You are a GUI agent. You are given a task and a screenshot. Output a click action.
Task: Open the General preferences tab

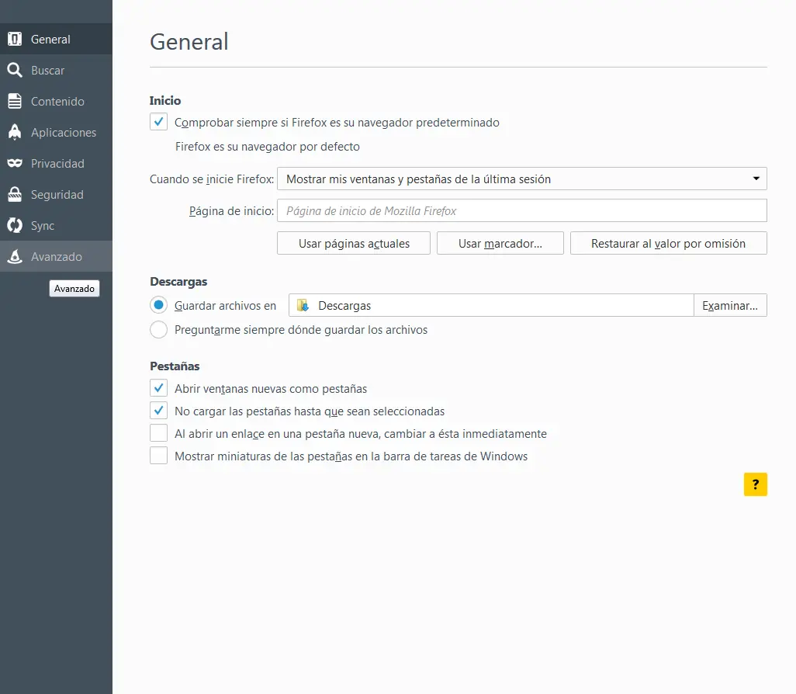[x=56, y=39]
